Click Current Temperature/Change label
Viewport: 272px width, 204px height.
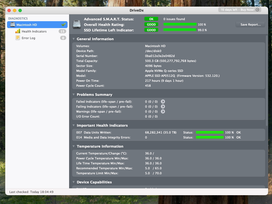point(102,153)
